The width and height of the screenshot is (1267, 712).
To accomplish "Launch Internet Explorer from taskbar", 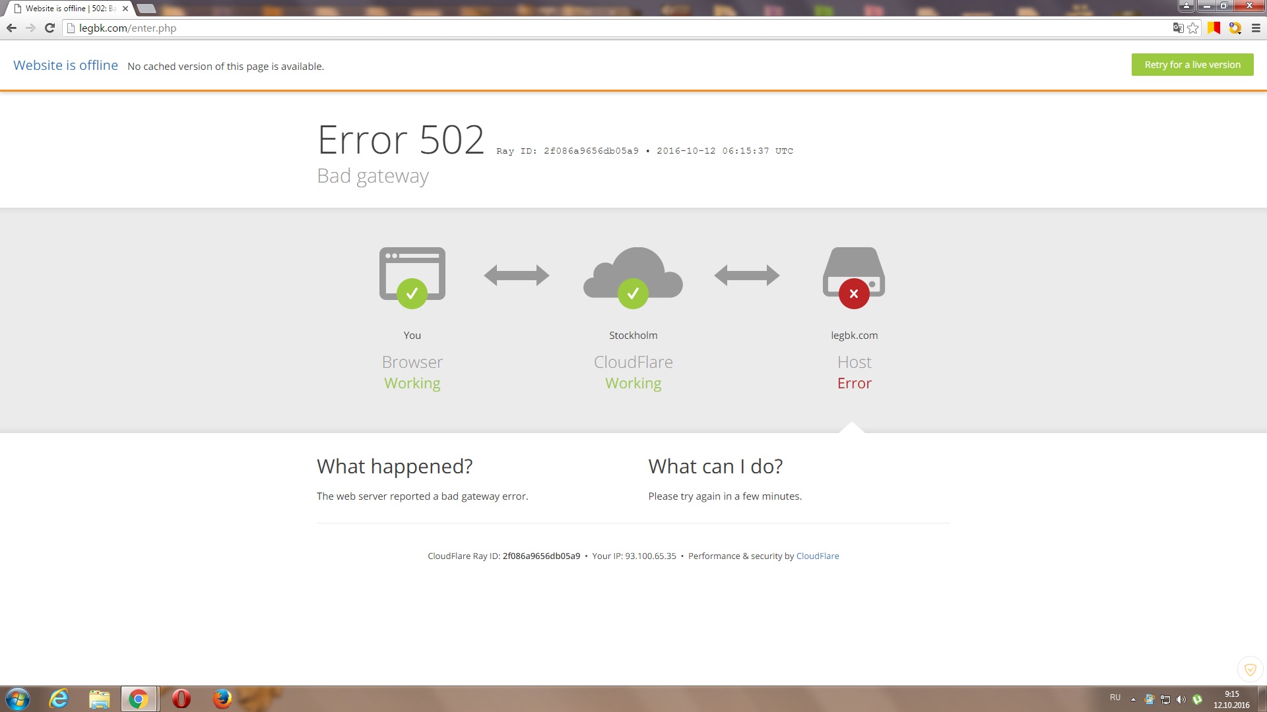I will [x=59, y=699].
